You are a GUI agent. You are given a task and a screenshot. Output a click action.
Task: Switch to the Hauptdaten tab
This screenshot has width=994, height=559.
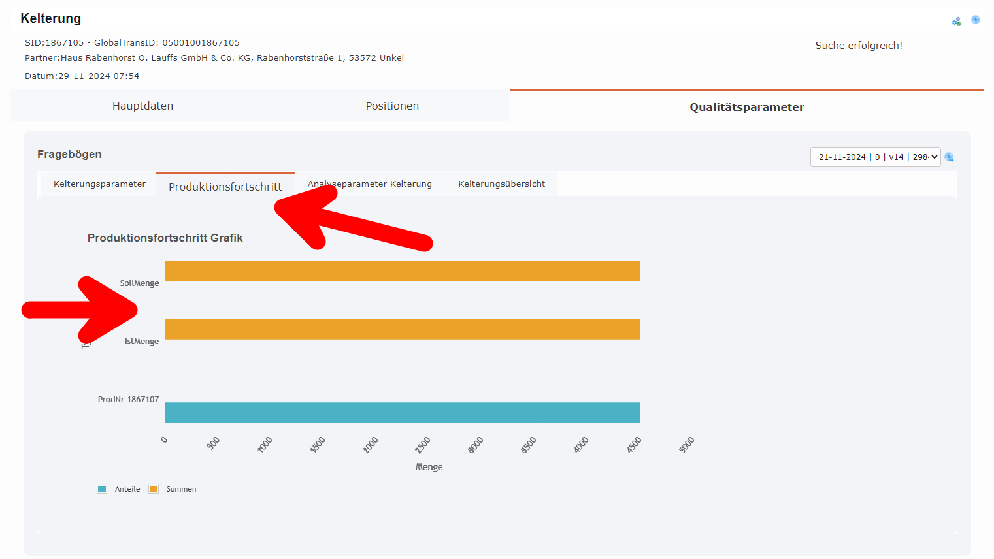click(142, 105)
